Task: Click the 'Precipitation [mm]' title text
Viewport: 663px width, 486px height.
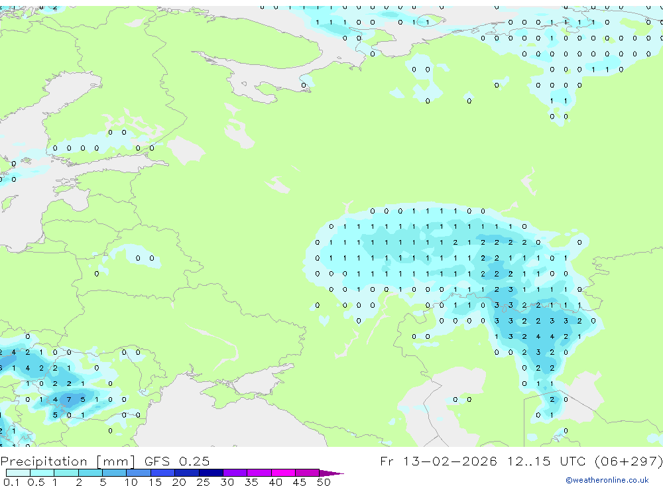Action: coord(68,461)
